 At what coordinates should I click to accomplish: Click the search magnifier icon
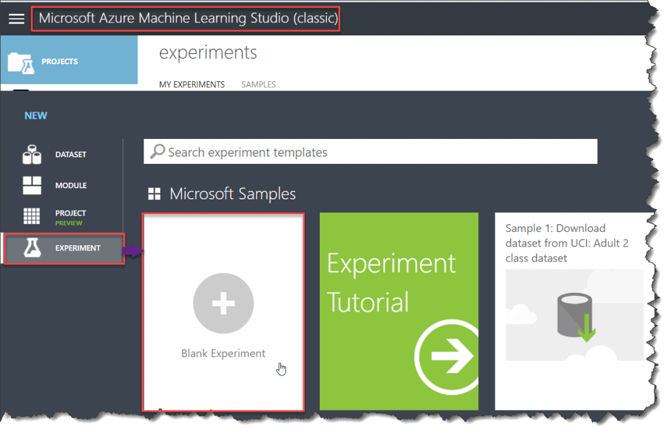coord(157,151)
